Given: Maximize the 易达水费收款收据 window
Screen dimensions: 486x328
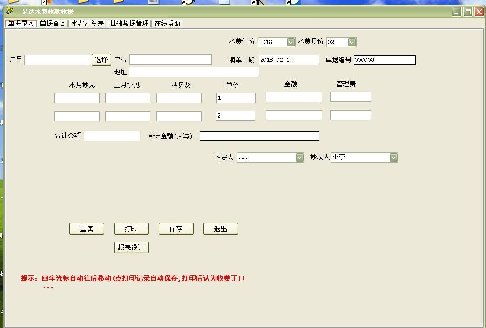Looking at the screenshot, I should coord(468,12).
